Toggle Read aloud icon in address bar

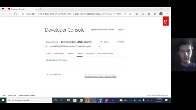click(x=125, y=14)
